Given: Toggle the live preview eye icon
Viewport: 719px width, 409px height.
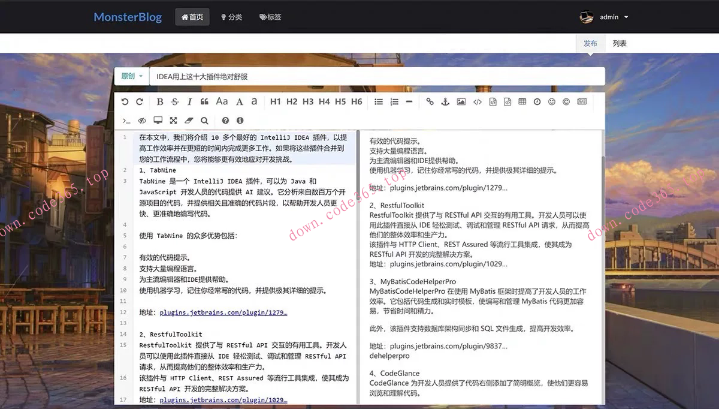Looking at the screenshot, I should (142, 121).
